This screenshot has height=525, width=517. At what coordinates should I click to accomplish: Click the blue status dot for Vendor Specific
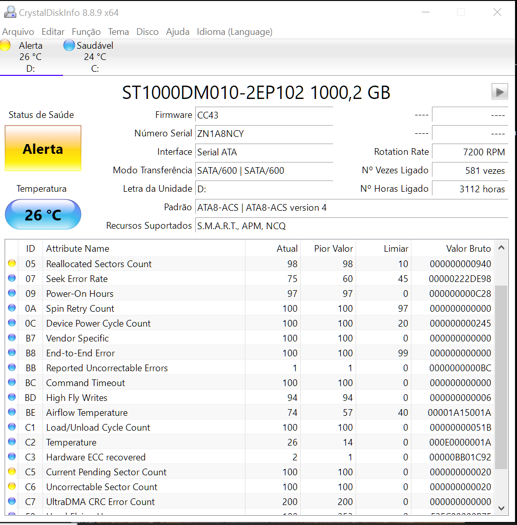(x=12, y=337)
